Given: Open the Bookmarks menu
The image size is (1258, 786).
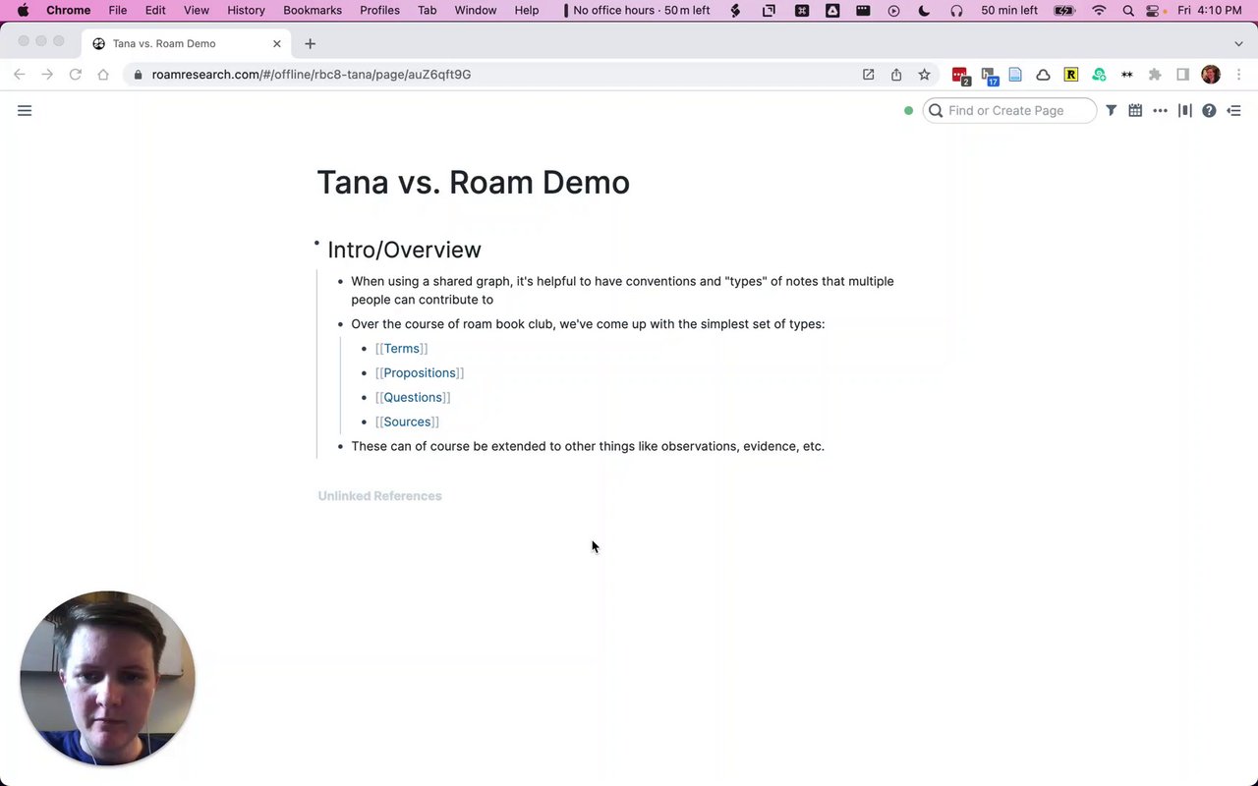Looking at the screenshot, I should (313, 10).
